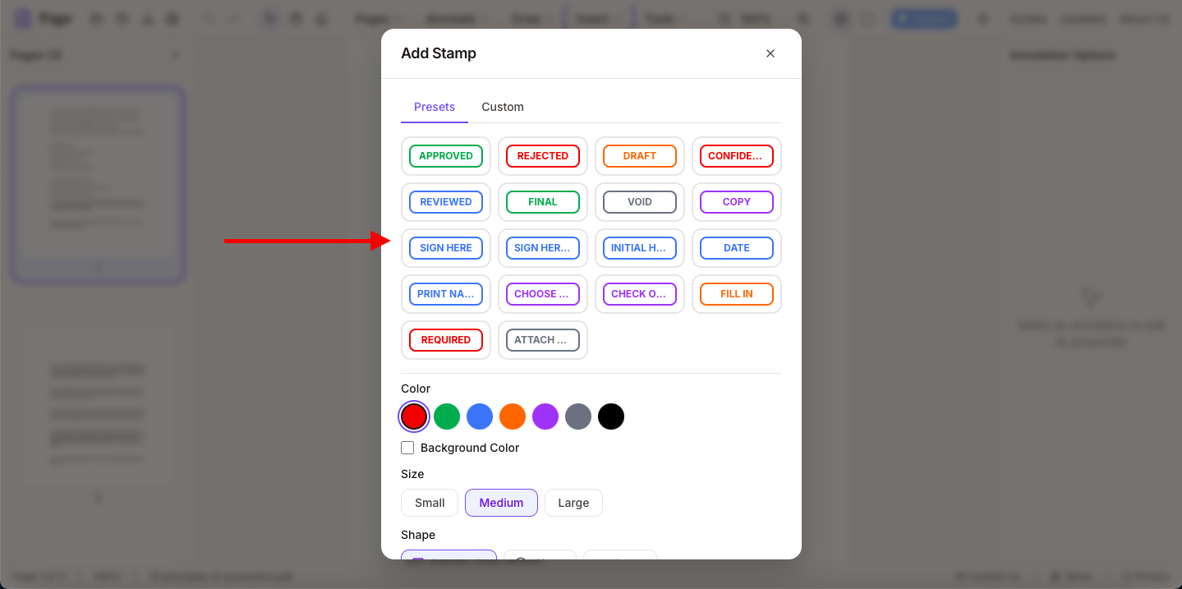Viewport: 1182px width, 589px height.
Task: Enable the Background Color checkbox
Action: [x=407, y=448]
